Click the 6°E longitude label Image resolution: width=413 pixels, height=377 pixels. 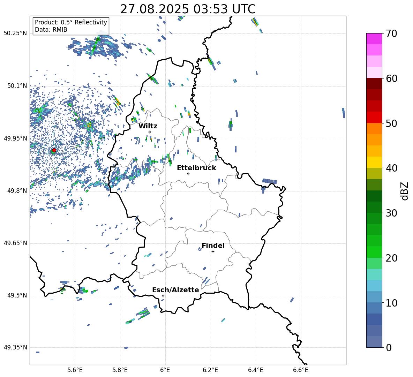165,370
